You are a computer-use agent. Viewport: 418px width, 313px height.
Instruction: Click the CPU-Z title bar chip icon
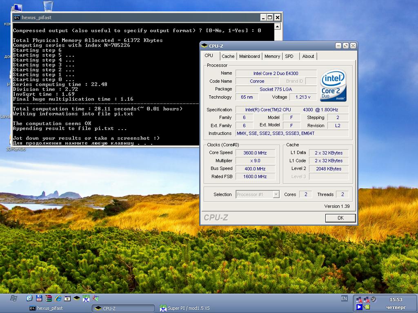(x=204, y=46)
